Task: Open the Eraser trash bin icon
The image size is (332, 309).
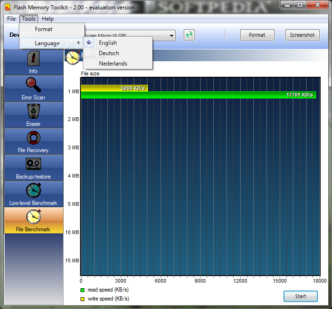Action: pyautogui.click(x=33, y=111)
